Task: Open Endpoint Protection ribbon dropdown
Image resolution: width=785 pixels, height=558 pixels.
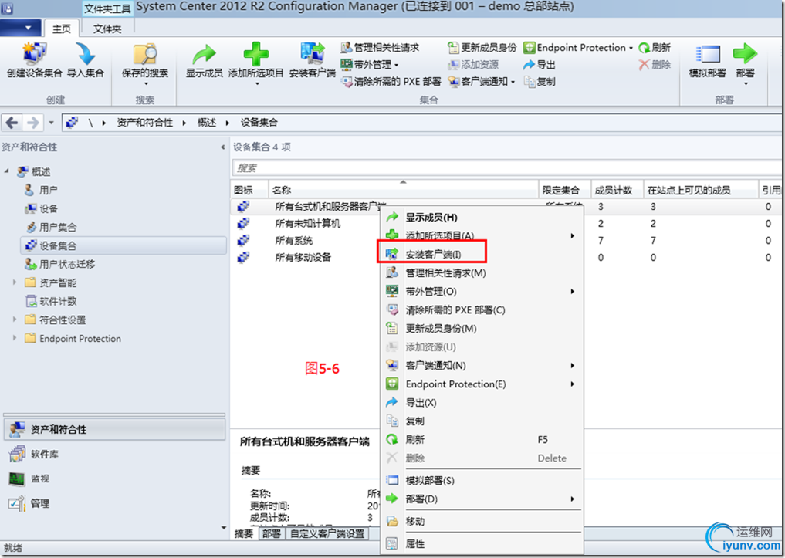Action: [x=578, y=48]
